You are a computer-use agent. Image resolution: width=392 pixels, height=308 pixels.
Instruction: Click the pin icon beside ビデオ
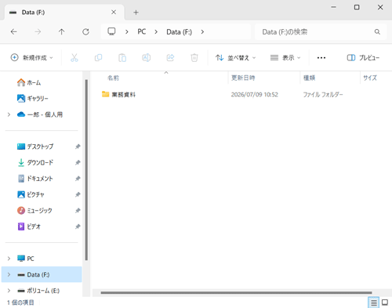(x=78, y=226)
